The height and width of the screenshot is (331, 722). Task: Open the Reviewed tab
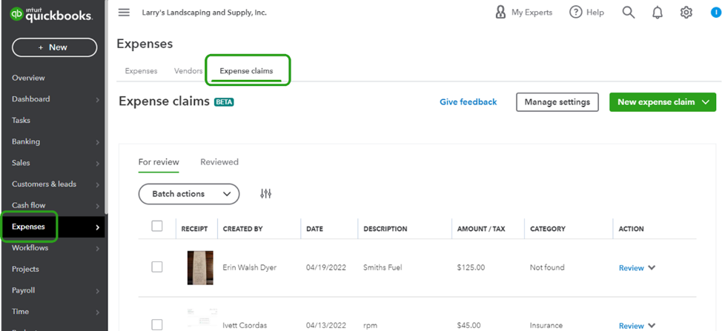pyautogui.click(x=219, y=162)
